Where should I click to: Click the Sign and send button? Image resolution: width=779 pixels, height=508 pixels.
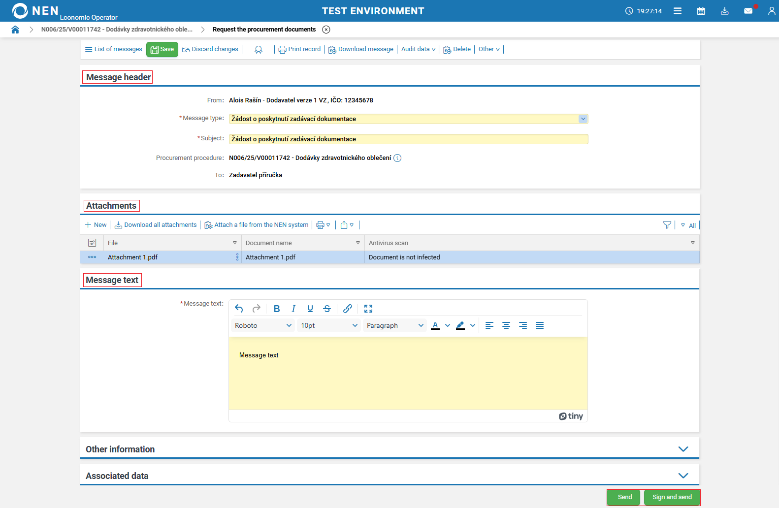672,497
